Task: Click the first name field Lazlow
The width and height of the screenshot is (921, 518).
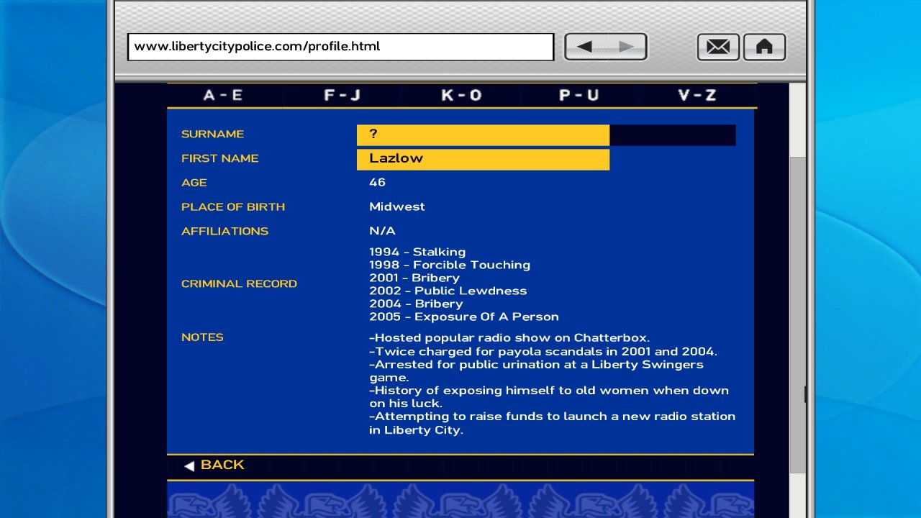Action: 483,159
